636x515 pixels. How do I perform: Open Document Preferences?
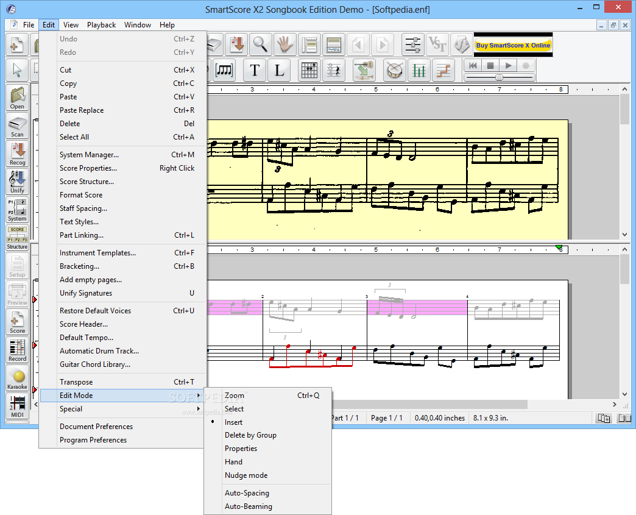pos(123,427)
